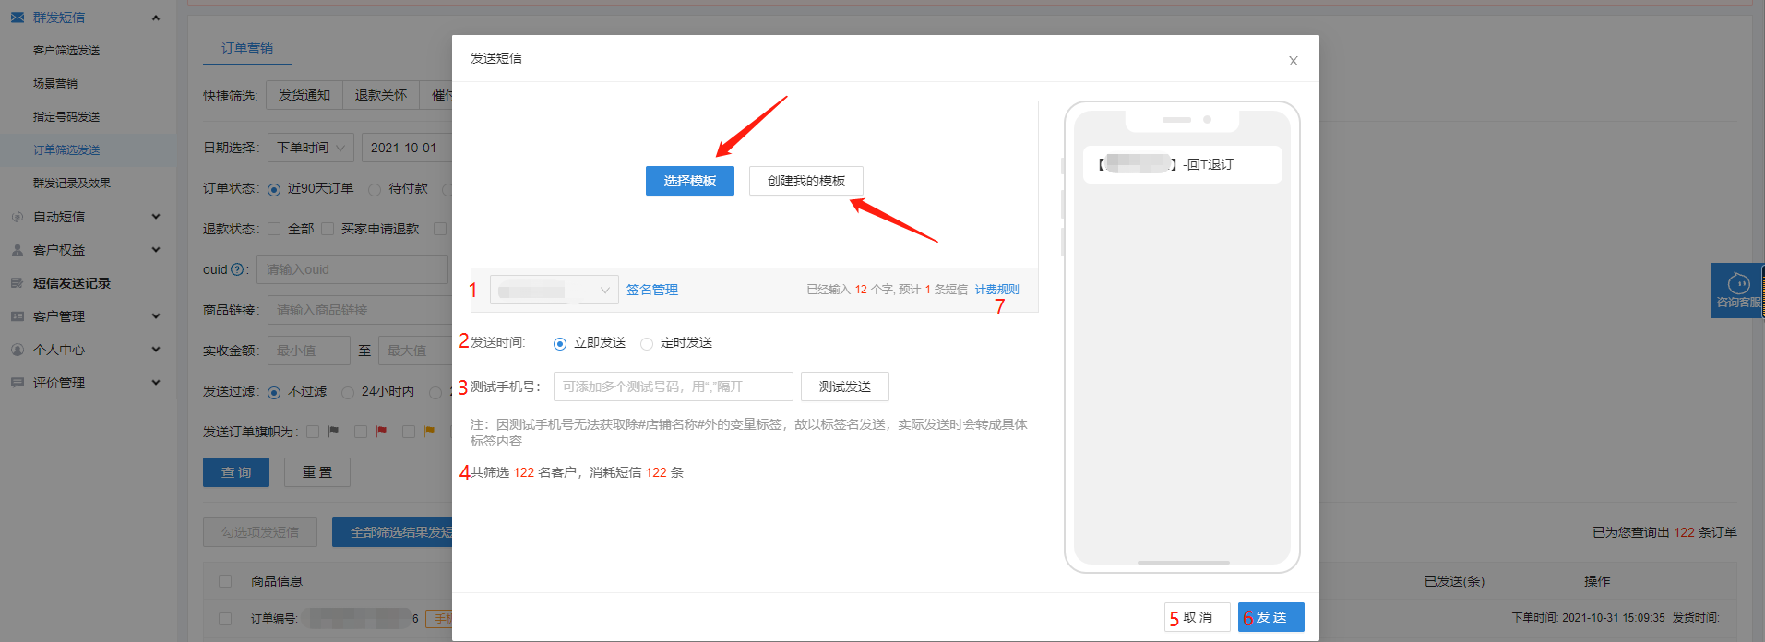Click the 客户权益 person icon in the sidebar
1765x642 pixels.
pyautogui.click(x=18, y=250)
